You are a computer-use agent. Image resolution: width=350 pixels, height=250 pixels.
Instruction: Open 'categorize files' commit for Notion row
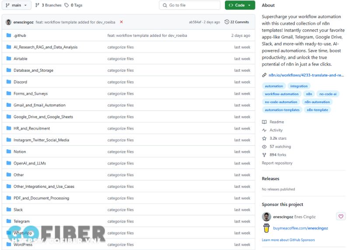point(121,151)
